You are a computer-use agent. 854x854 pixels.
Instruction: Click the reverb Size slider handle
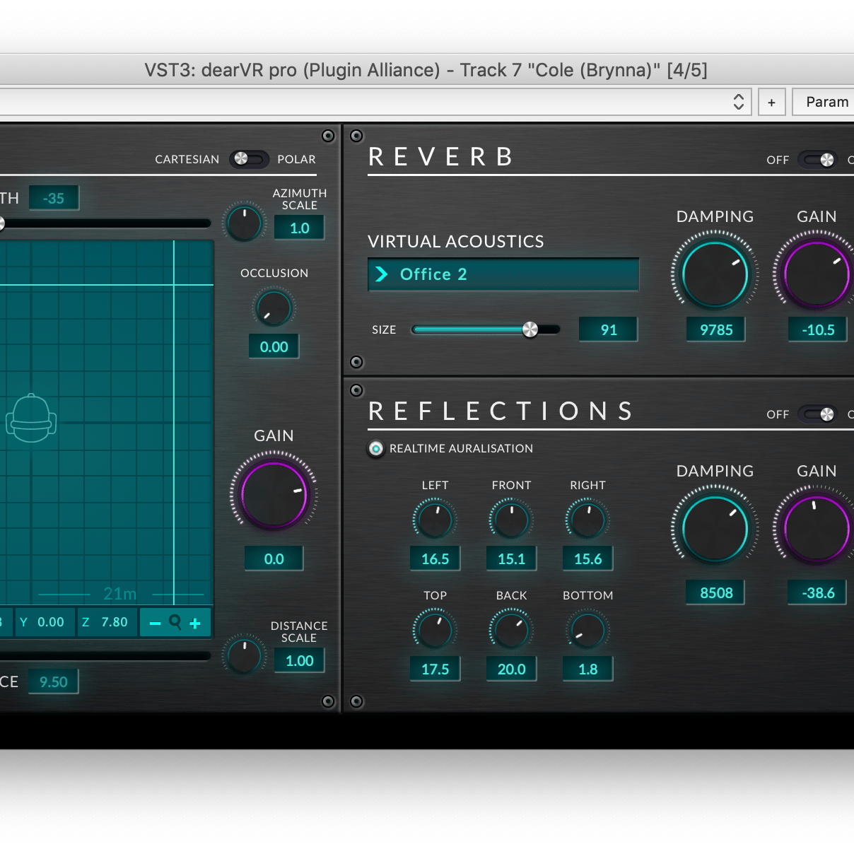[x=530, y=329]
